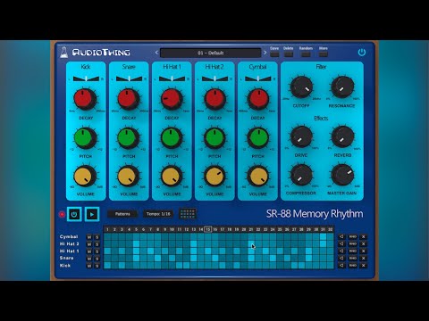
Task: Click the Reverb effect knob
Action: [x=342, y=137]
